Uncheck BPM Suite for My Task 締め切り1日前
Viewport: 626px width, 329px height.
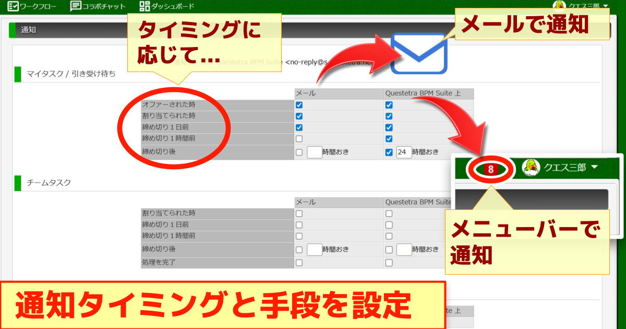pos(389,127)
